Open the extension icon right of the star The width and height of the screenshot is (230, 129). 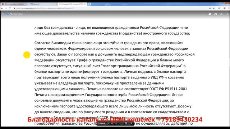[x=219, y=8]
